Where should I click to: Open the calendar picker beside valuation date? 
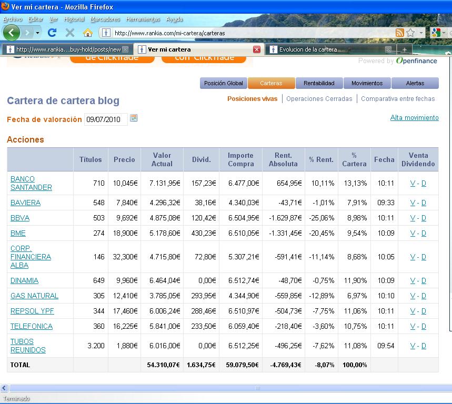click(x=134, y=118)
